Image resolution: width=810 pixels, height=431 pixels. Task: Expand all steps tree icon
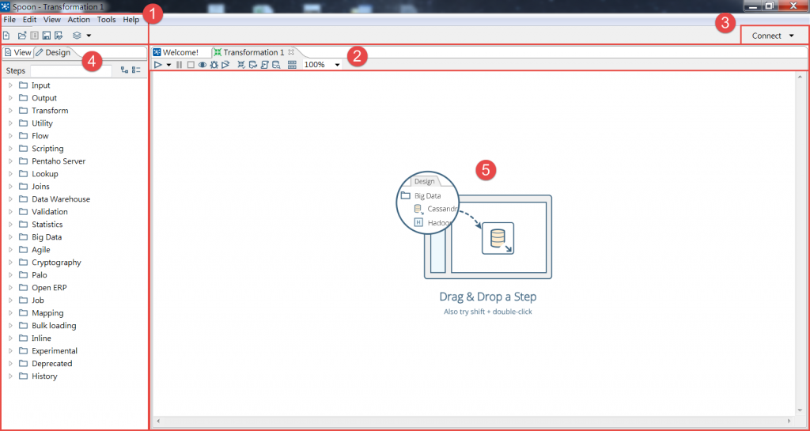click(x=124, y=70)
